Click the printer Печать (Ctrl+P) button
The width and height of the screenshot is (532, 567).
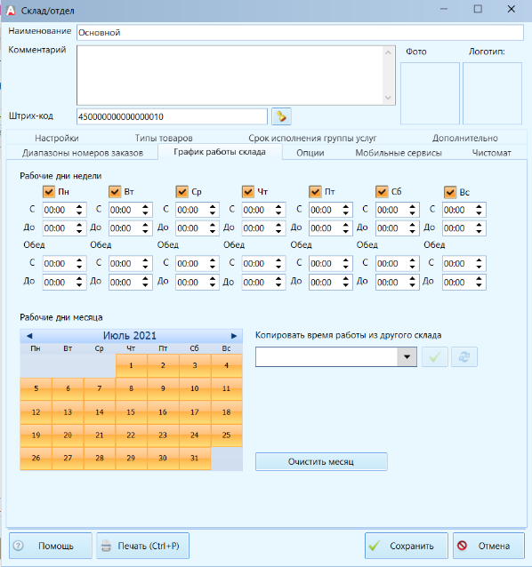tap(142, 546)
